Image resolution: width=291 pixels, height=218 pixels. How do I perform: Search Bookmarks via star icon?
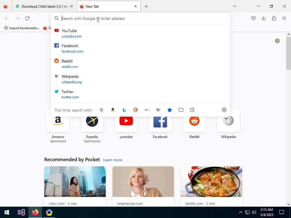click(x=170, y=110)
